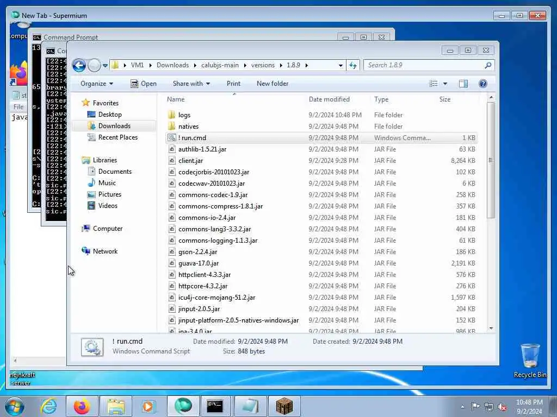This screenshot has width=557, height=417.
Task: Open Windows Media Player taskbar icon
Action: (148, 406)
